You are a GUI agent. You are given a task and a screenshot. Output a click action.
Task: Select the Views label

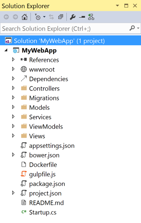pos(37,136)
